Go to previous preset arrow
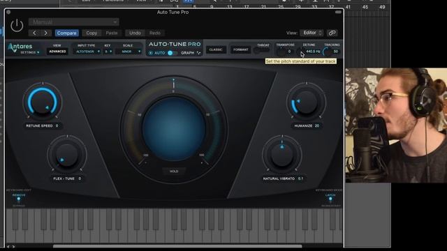The image size is (447, 251). tap(34, 33)
